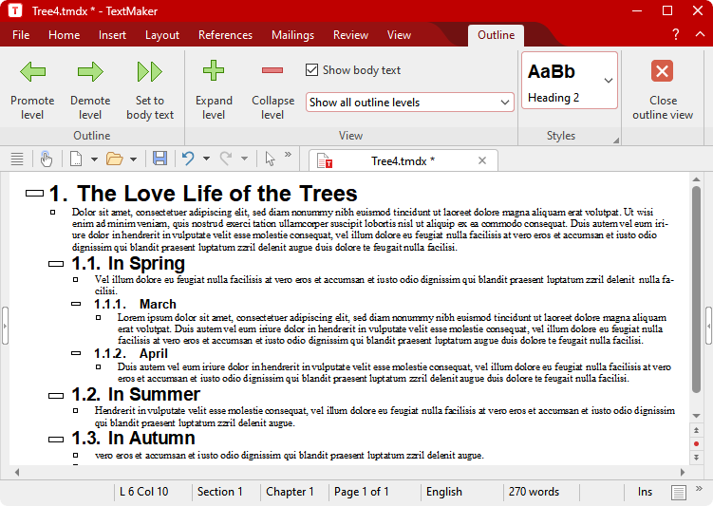Collapse the 'The Love Life of the Trees' heading
Viewport: 713px width, 506px height.
34,194
